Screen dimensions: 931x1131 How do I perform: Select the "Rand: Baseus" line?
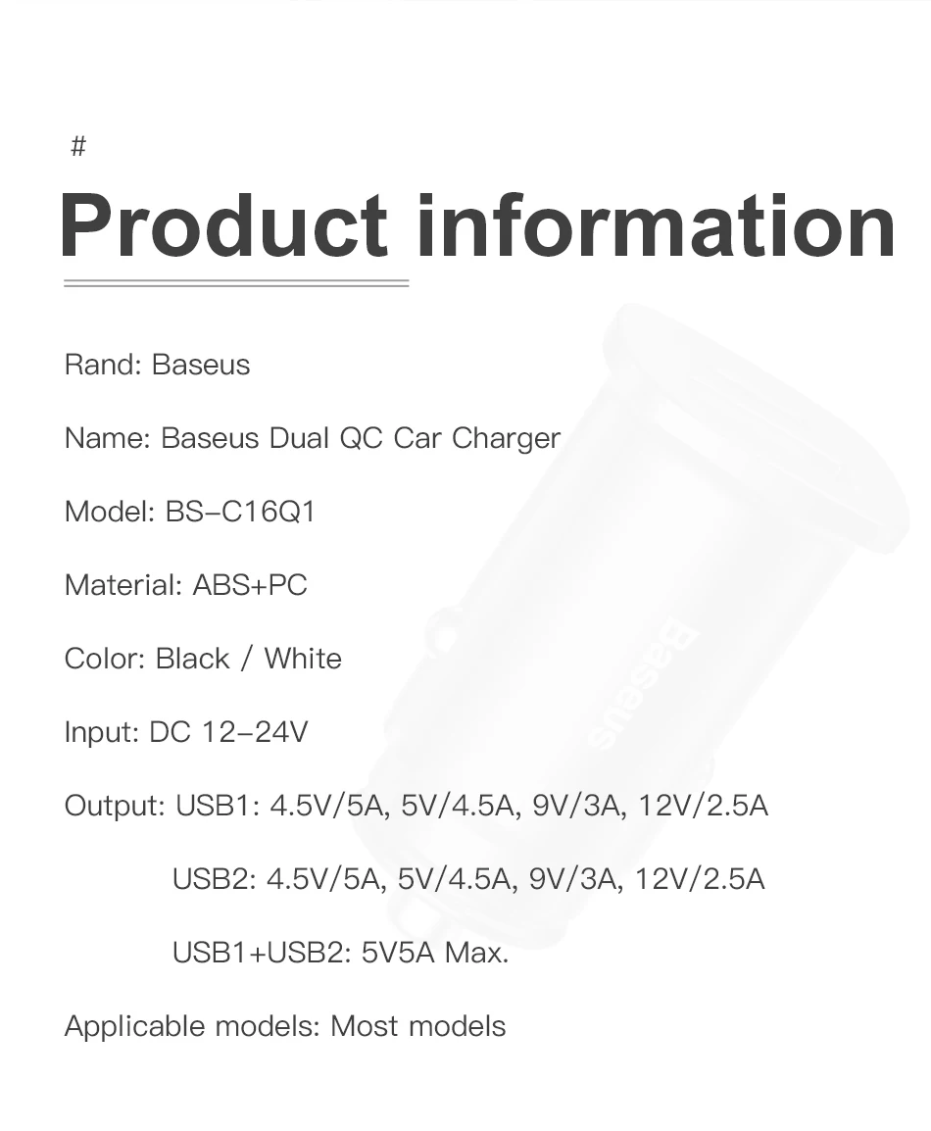click(157, 365)
